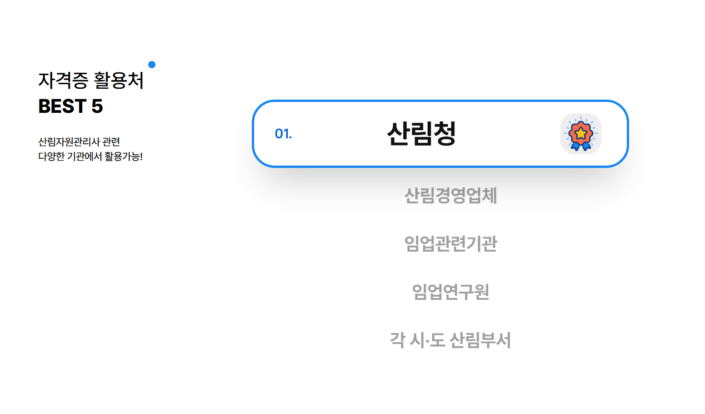Click the blue ribbon tails on badge
Viewport: 705px width, 414px height.
(x=580, y=146)
